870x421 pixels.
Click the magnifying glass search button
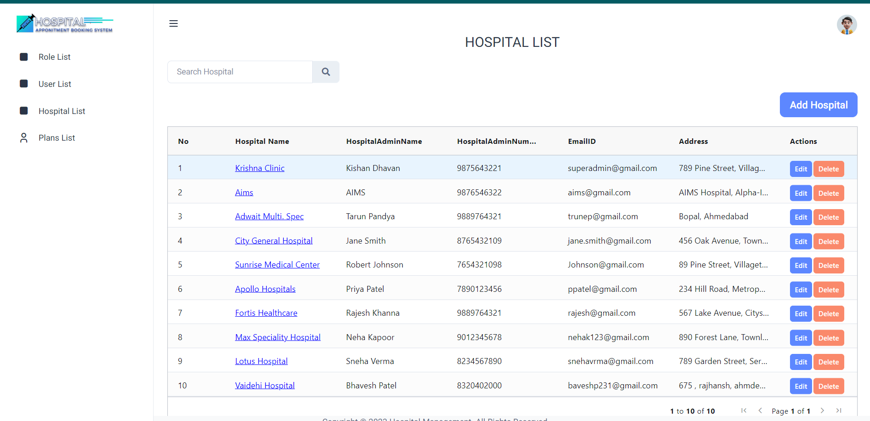[326, 72]
